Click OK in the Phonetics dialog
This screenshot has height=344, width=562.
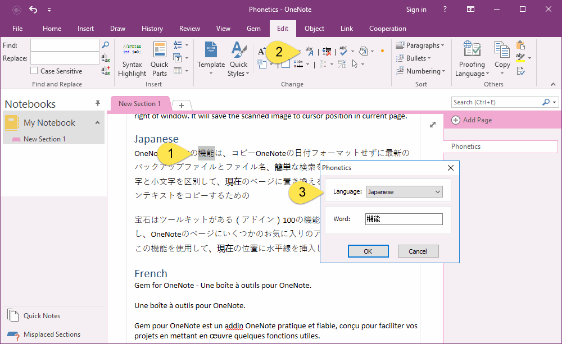[x=368, y=251]
